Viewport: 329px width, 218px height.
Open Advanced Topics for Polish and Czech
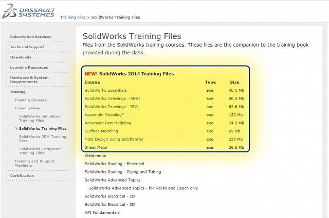(x=143, y=188)
